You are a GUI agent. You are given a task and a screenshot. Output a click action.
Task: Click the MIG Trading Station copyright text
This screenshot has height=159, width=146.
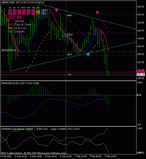[34, 153]
